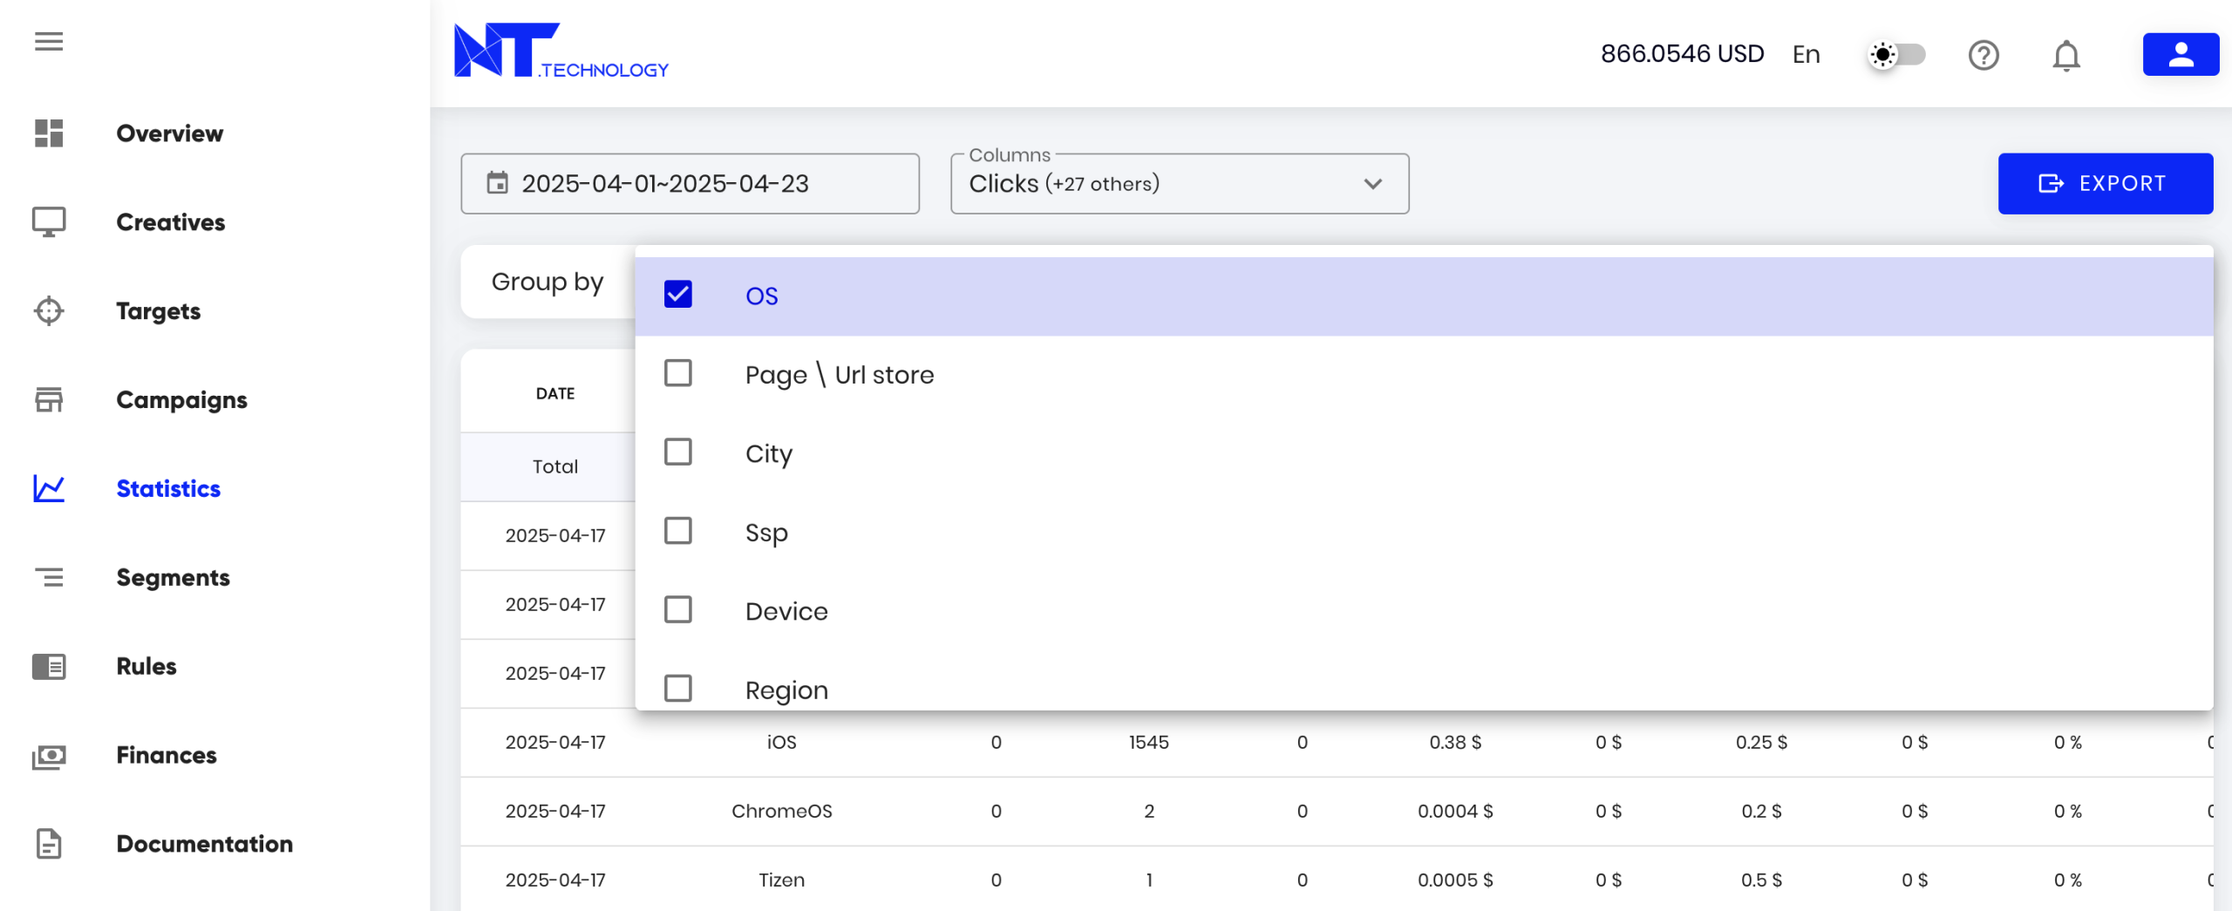Click the Export button
This screenshot has height=911, width=2232.
point(2105,184)
